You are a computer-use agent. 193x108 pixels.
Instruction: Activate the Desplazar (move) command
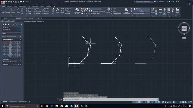point(29,9)
